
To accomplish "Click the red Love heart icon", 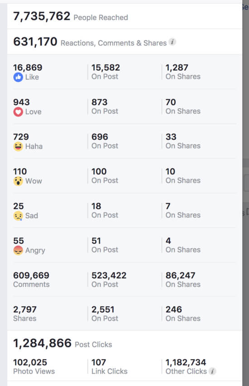I will click(x=18, y=112).
